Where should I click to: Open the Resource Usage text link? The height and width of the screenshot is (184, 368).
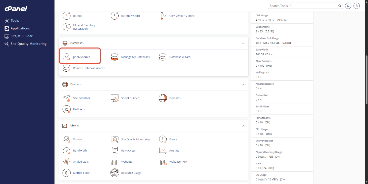131,173
